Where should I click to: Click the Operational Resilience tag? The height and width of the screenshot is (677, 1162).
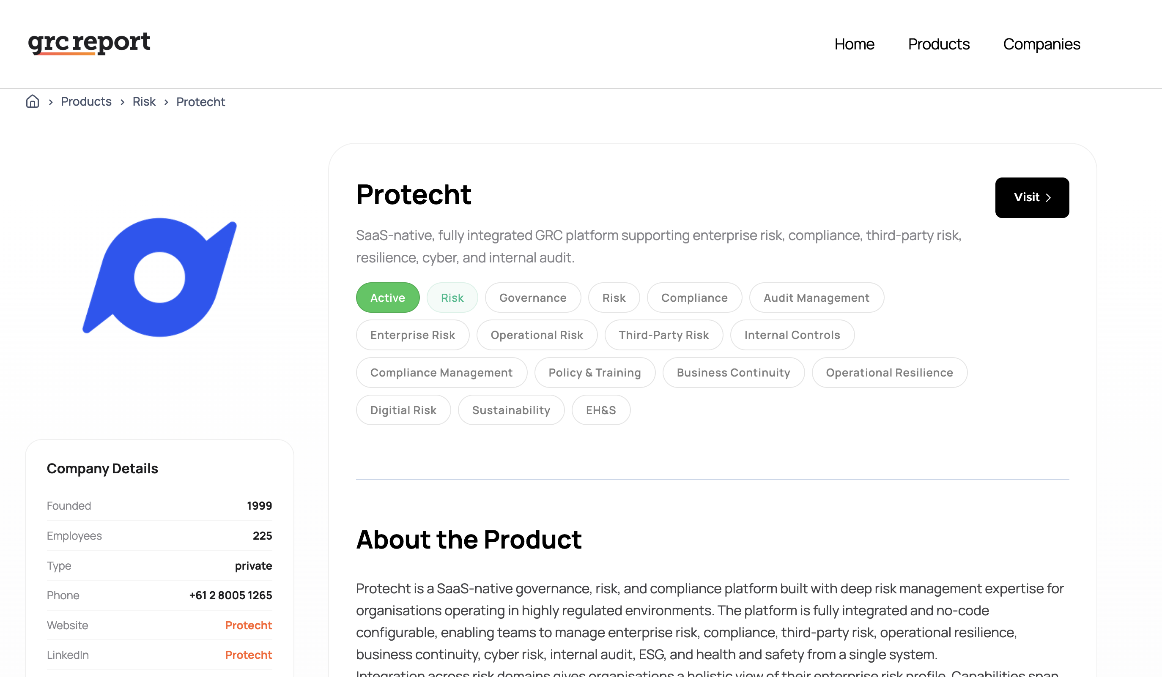click(889, 372)
